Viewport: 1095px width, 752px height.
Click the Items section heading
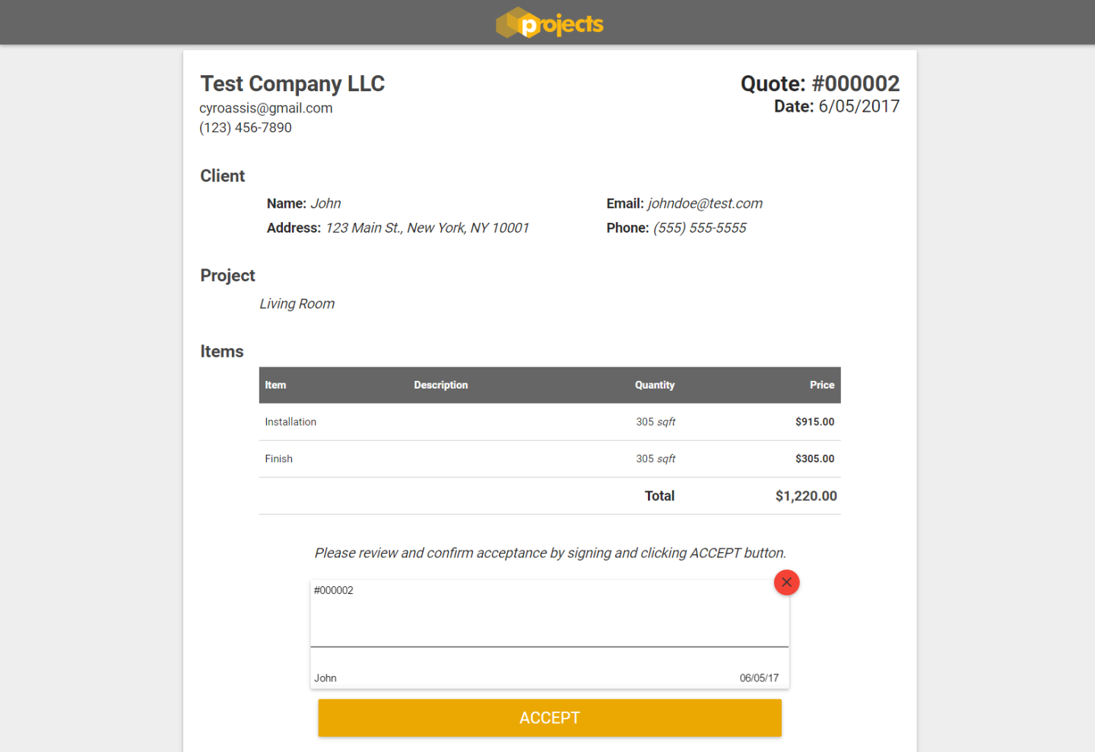[222, 351]
